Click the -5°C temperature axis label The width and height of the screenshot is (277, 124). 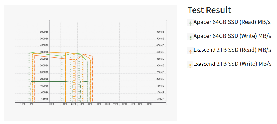click(31, 104)
